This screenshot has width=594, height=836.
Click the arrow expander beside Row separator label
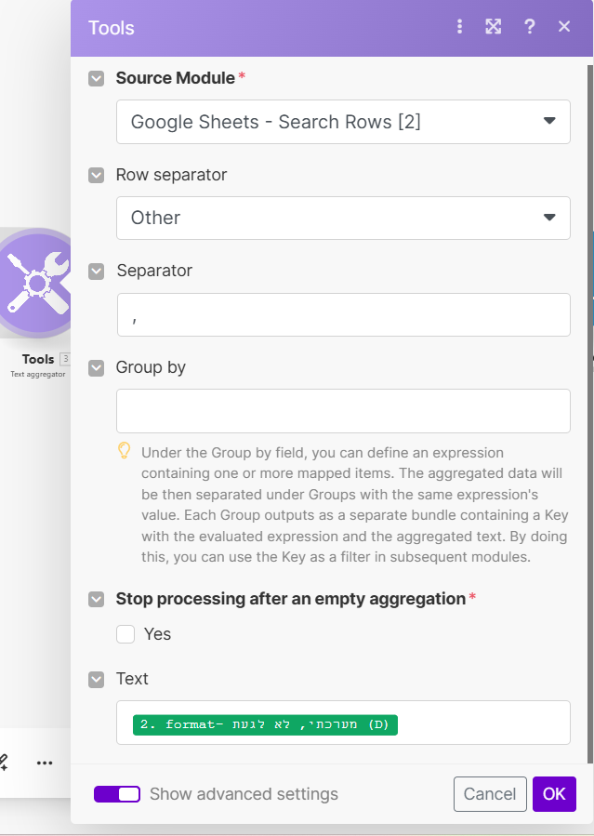click(97, 175)
